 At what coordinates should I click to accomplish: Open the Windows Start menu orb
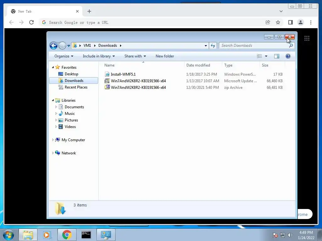pos(8,235)
